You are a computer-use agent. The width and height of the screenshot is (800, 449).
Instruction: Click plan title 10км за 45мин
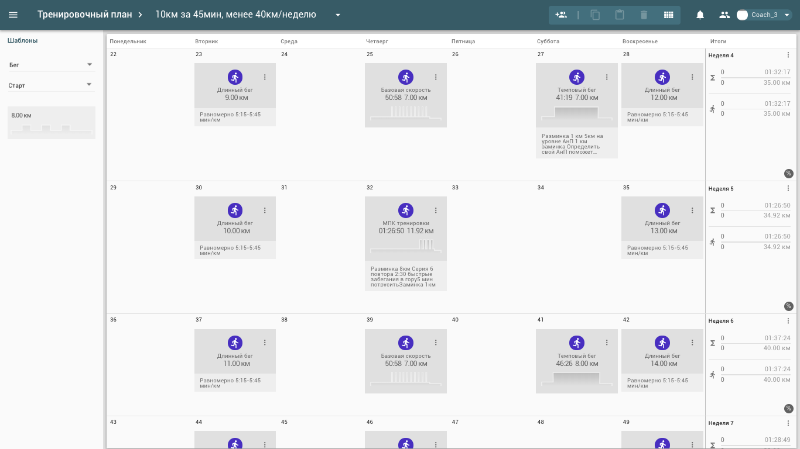pyautogui.click(x=235, y=15)
